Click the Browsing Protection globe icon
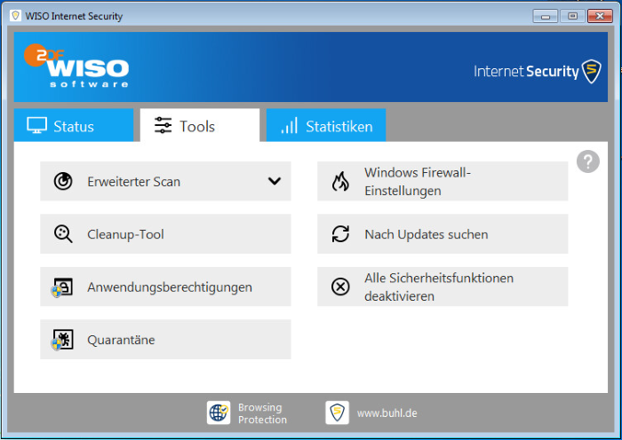 (x=219, y=412)
